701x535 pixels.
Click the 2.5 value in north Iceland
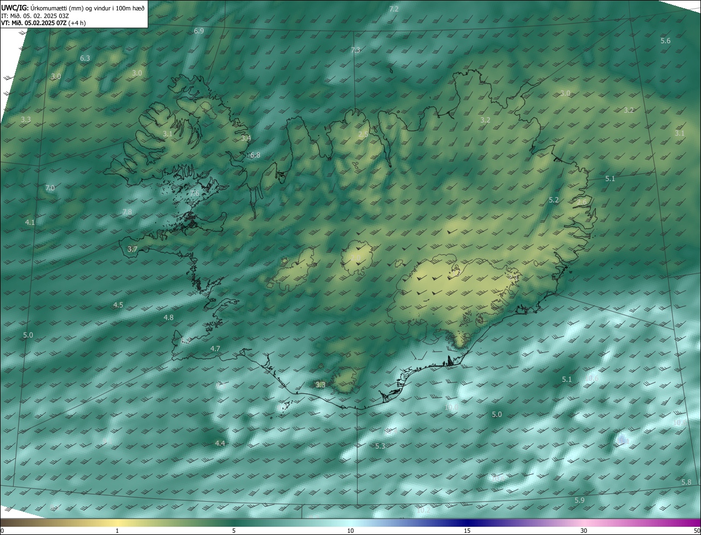363,135
